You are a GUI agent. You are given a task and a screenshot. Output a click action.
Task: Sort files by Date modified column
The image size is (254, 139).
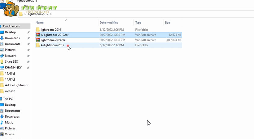click(109, 23)
